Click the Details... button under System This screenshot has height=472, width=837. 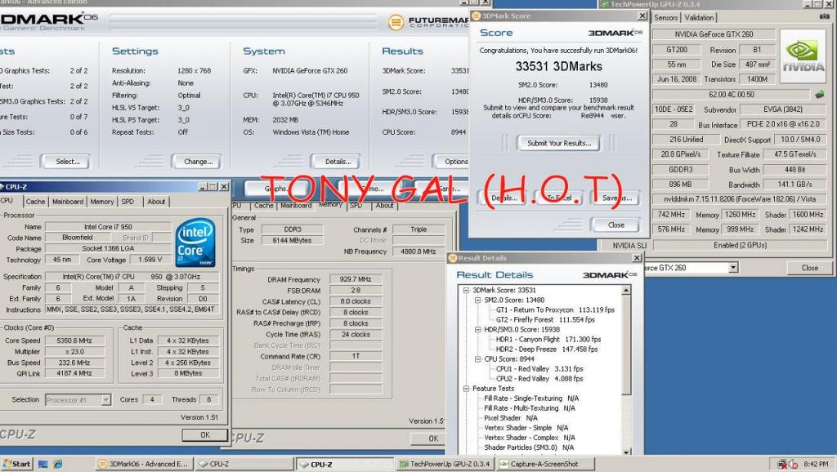pos(338,162)
